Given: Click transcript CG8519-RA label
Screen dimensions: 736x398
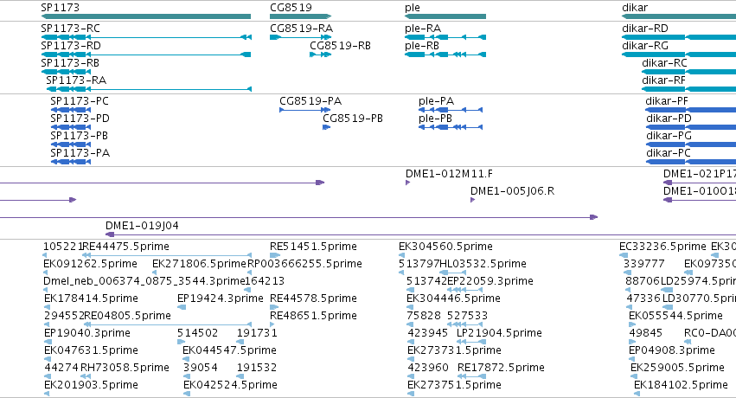Looking at the screenshot, I should (x=301, y=29).
